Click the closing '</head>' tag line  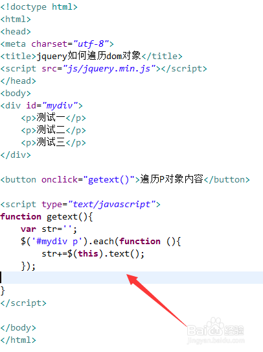[x=18, y=81]
